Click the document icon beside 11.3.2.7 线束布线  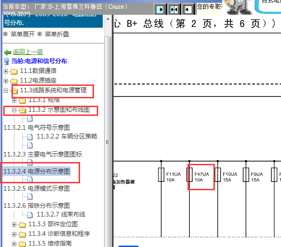tap(30, 215)
